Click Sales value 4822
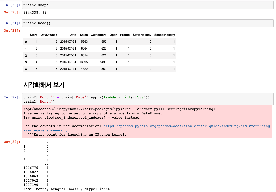 click(x=84, y=69)
